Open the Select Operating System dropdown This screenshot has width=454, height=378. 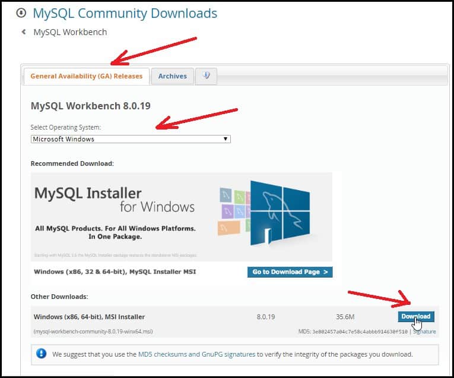click(x=131, y=139)
